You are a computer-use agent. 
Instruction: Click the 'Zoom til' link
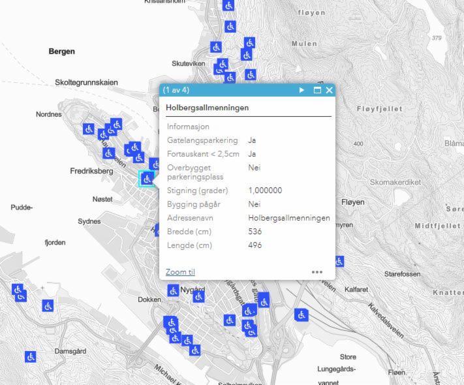[180, 272]
